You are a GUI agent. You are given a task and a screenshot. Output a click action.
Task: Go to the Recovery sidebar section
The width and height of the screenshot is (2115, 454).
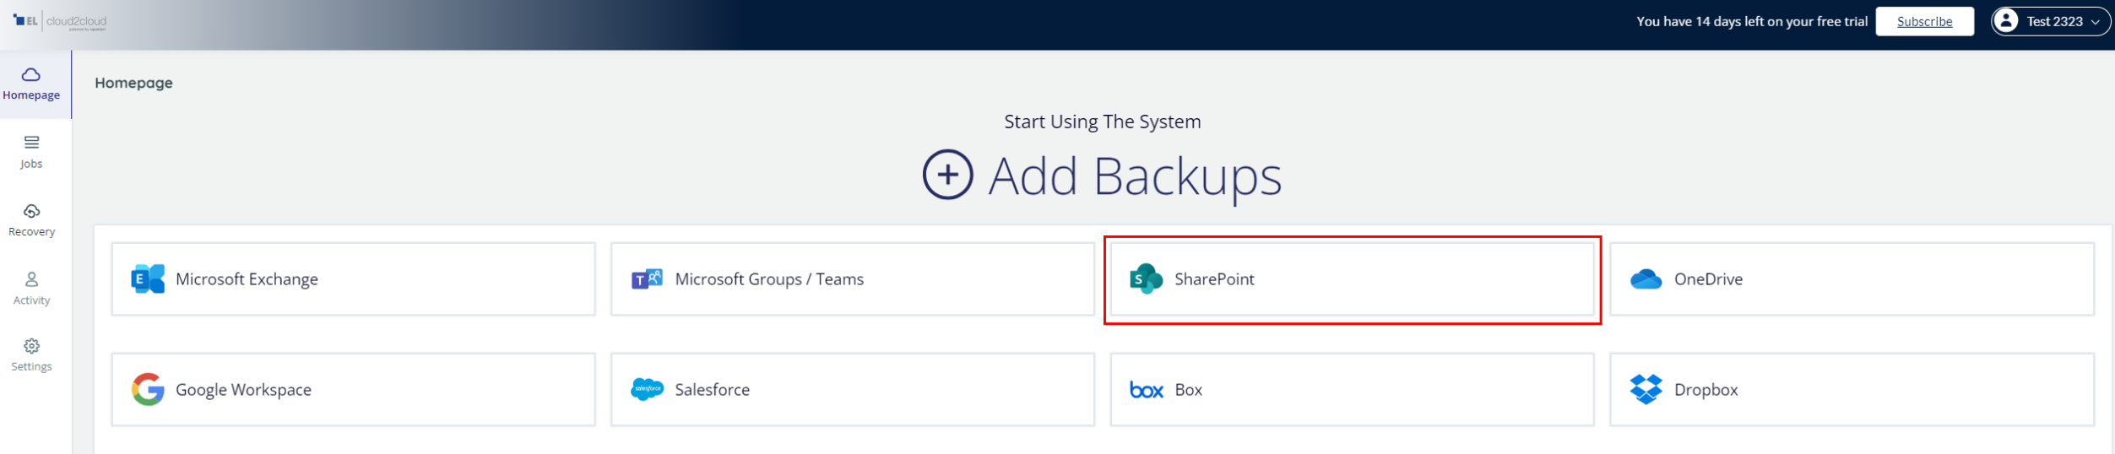(31, 219)
